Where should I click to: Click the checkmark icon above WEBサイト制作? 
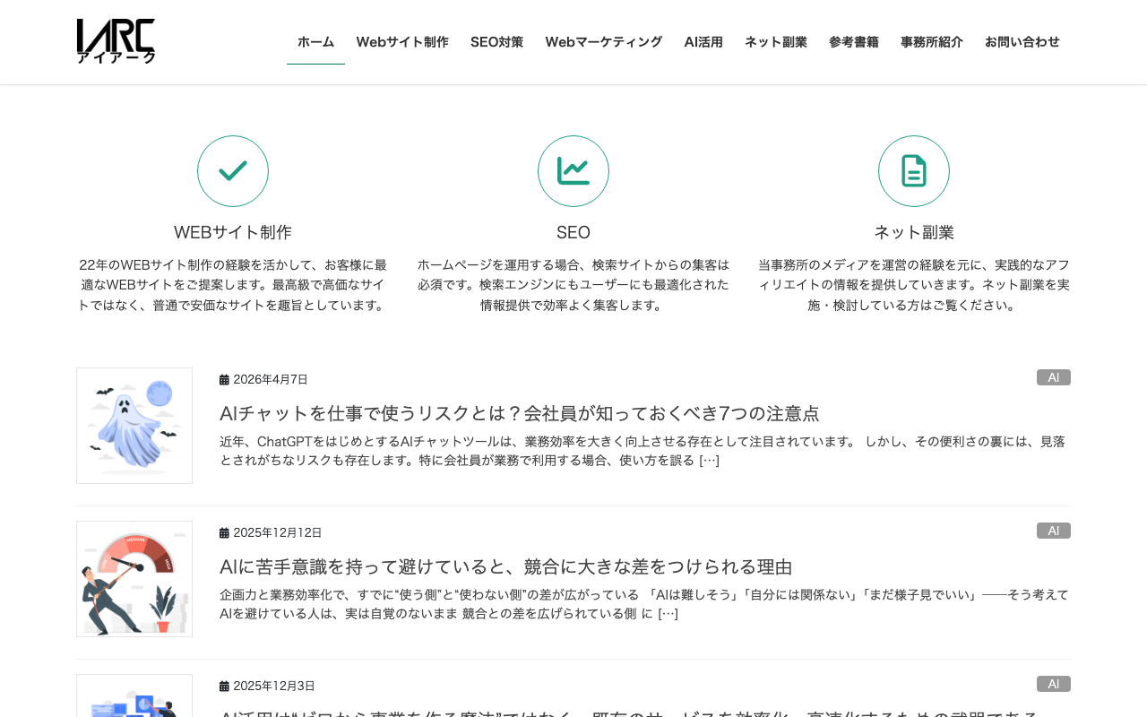(233, 171)
